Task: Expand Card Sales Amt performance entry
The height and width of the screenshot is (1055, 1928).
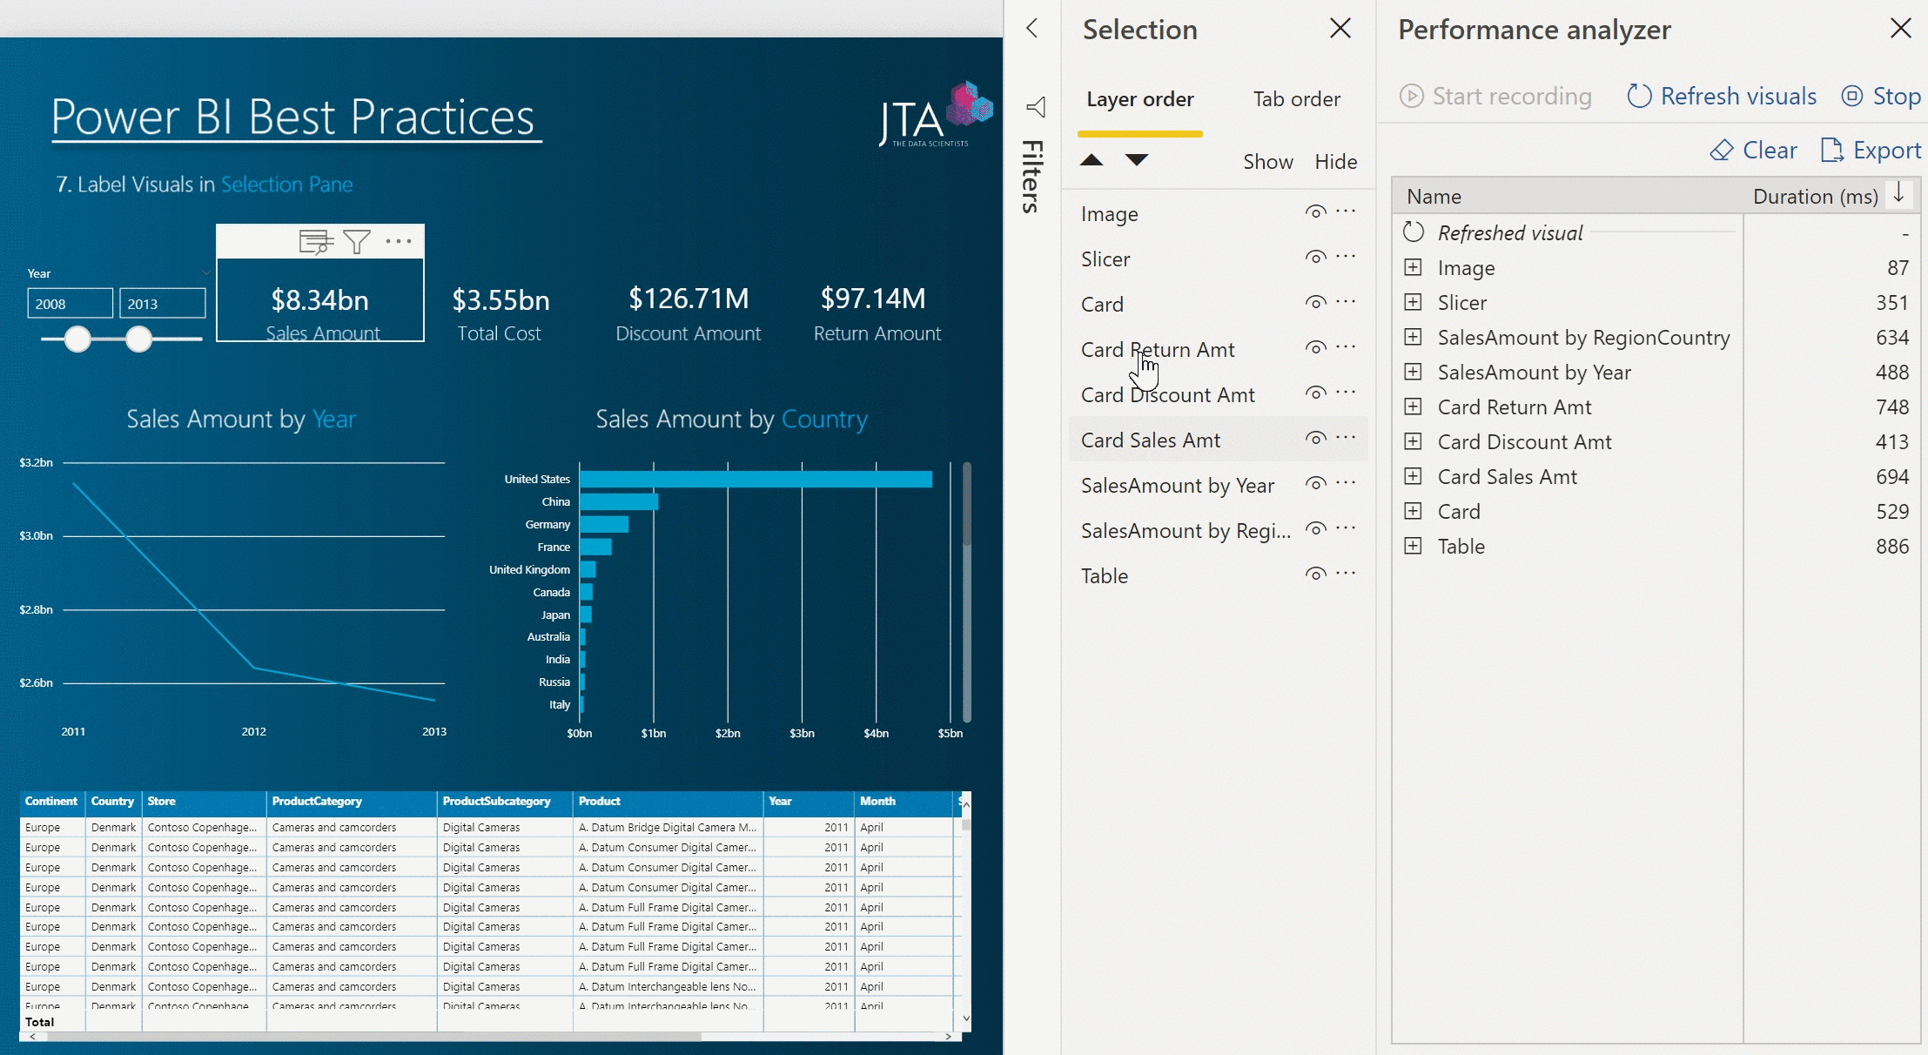Action: pos(1414,476)
